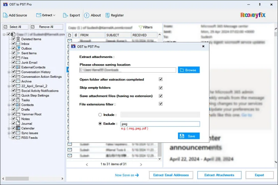Click the Browse button

coord(189,70)
